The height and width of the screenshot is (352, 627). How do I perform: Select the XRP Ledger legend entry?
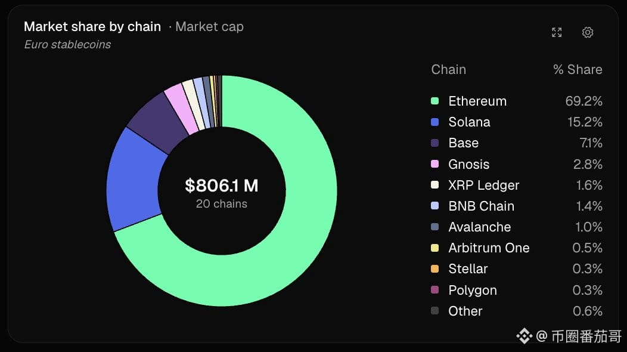(x=516, y=185)
